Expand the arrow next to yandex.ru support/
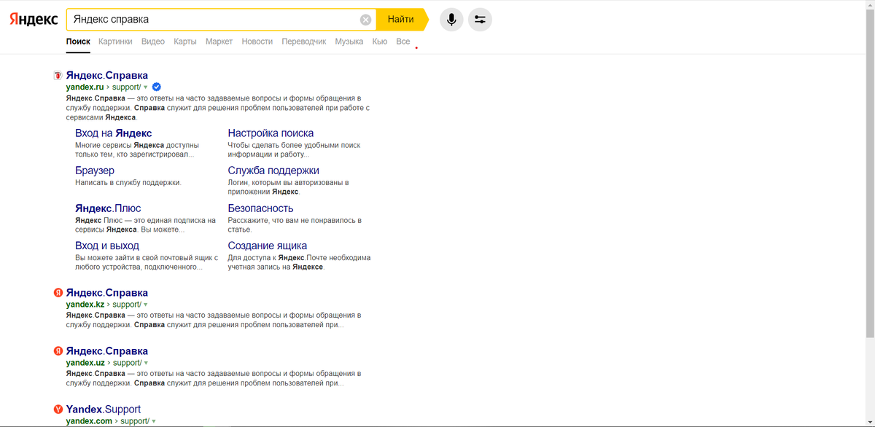Screen dimensions: 875x427 [146, 87]
